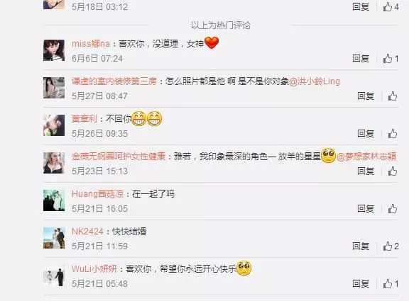The height and width of the screenshot is (301, 409).
Task: Like WuLi小妍妍's comment
Action: pos(391,283)
